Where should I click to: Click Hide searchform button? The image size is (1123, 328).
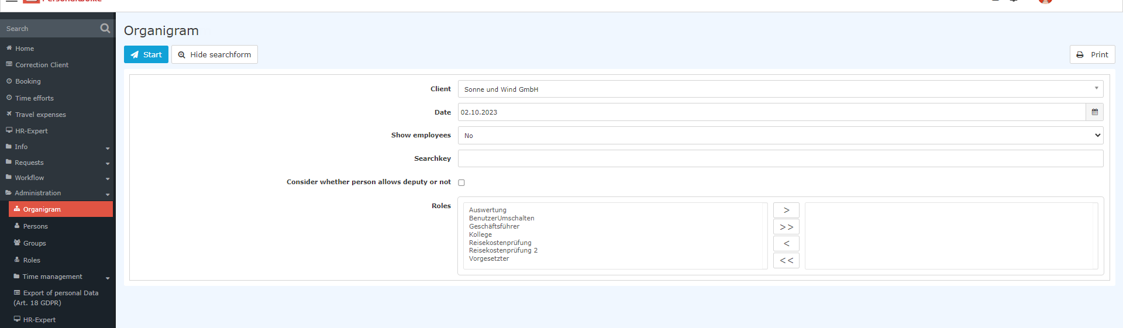215,54
